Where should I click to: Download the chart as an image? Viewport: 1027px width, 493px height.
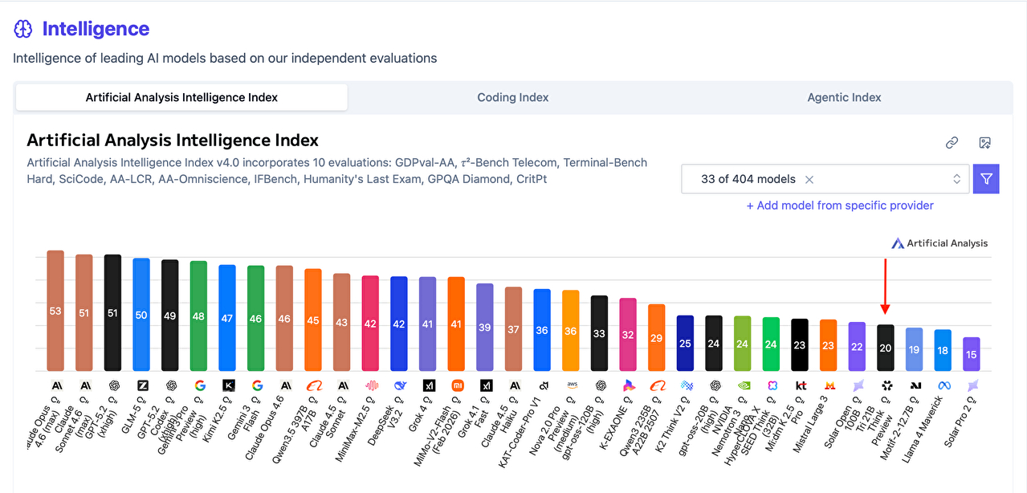(985, 143)
